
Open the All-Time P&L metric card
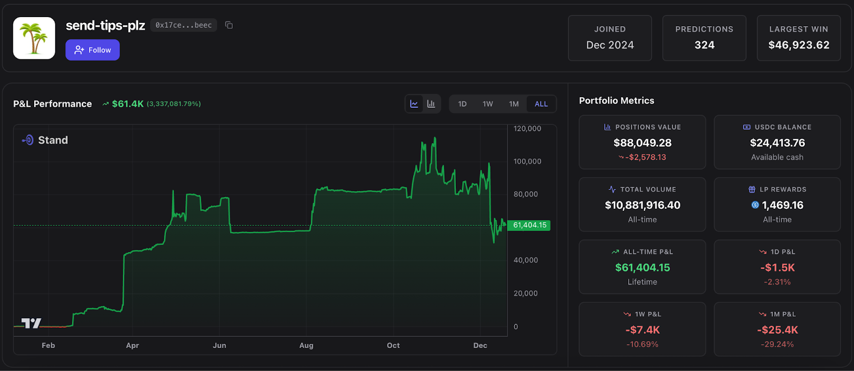pos(643,267)
